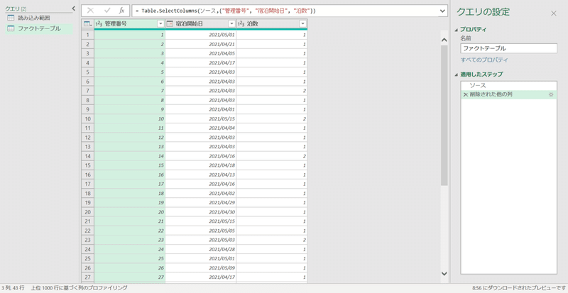Screen dimensions: 568x293
Task: Select the 削除された他の列 step
Action: 508,95
